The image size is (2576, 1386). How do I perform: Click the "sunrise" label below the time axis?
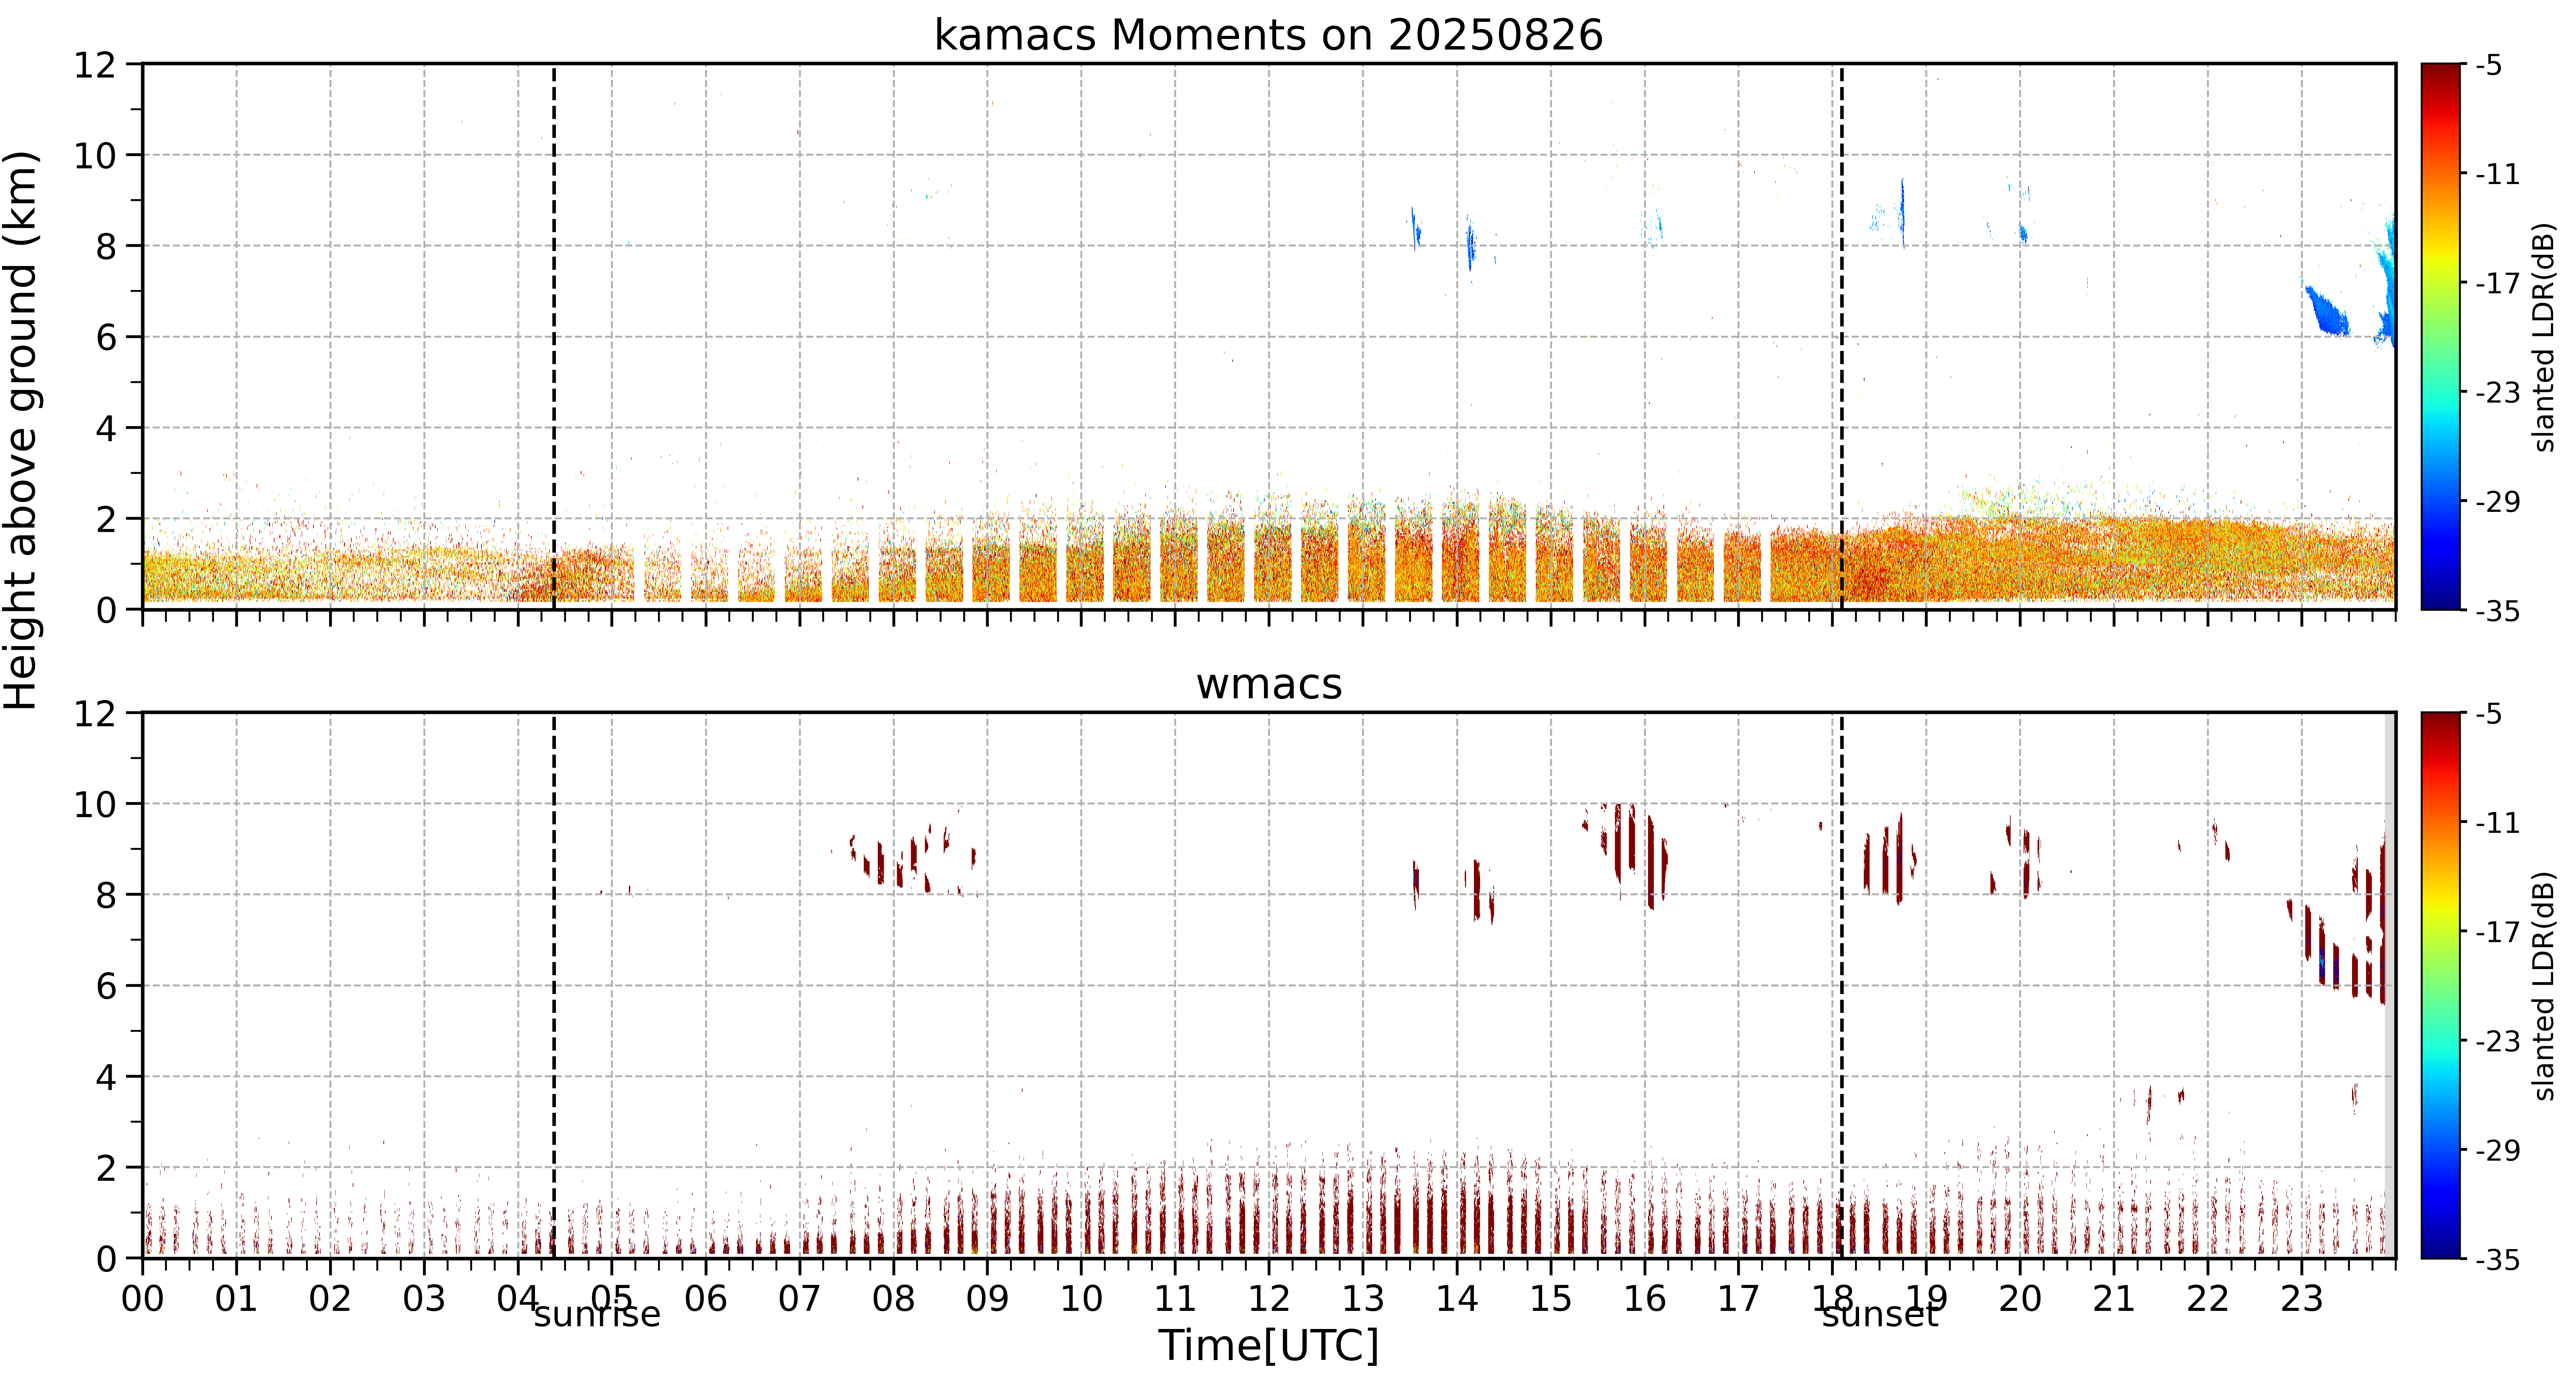tap(597, 1314)
